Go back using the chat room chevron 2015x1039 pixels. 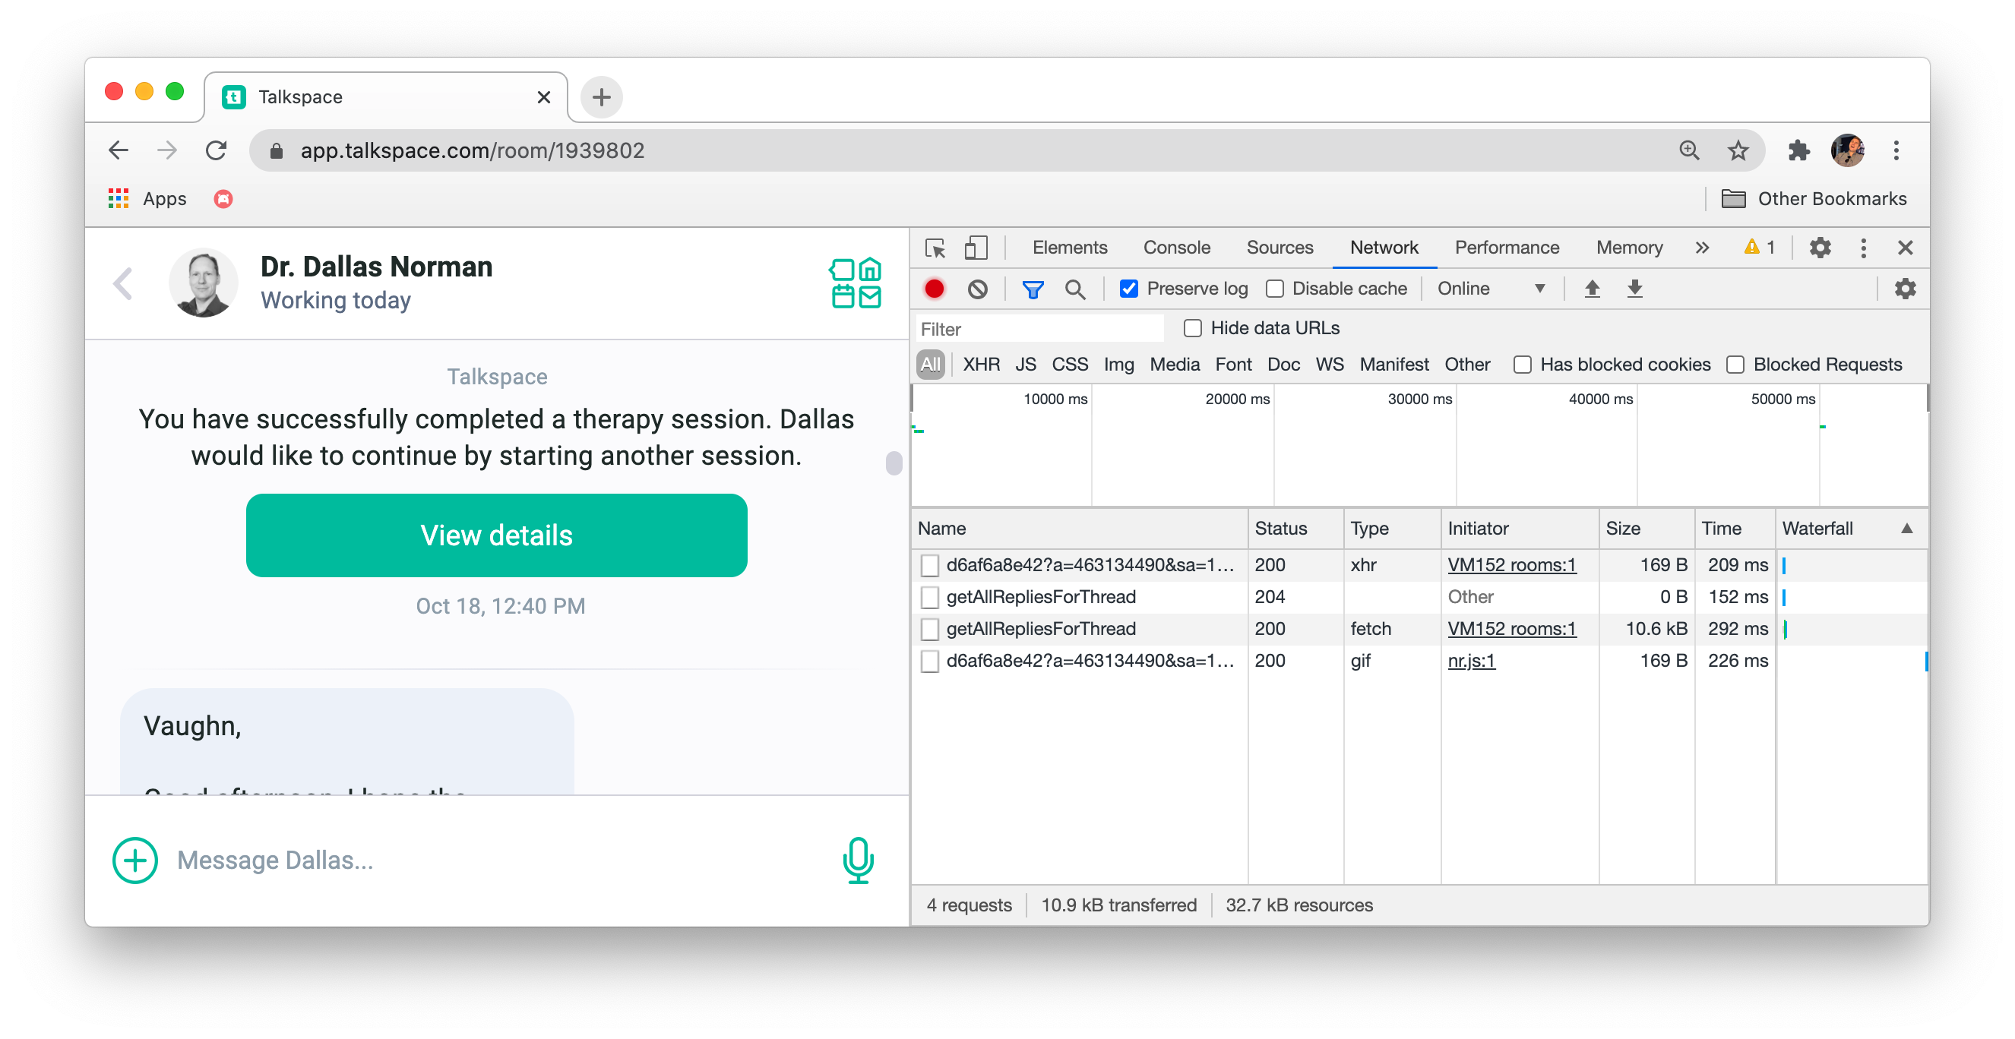click(123, 283)
